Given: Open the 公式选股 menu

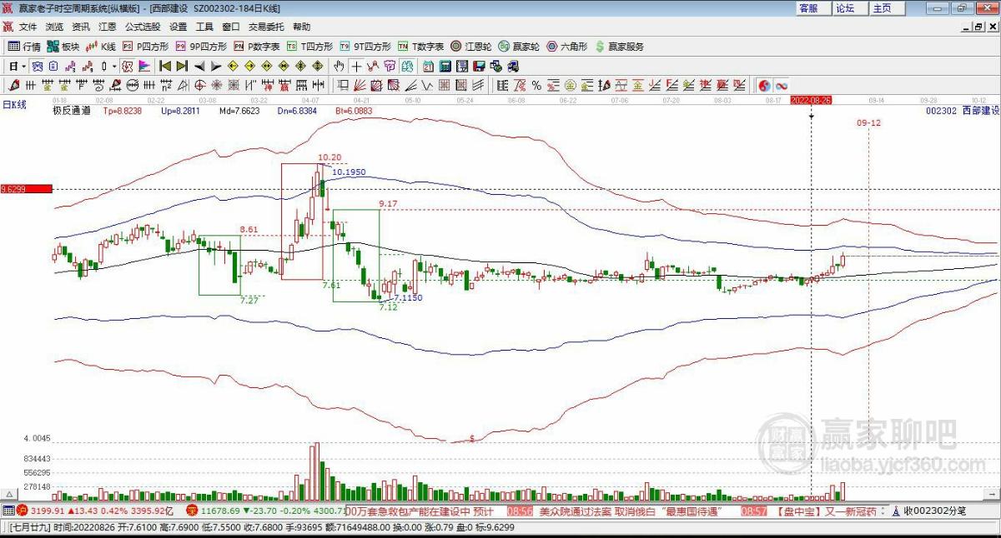Looking at the screenshot, I should (x=143, y=27).
